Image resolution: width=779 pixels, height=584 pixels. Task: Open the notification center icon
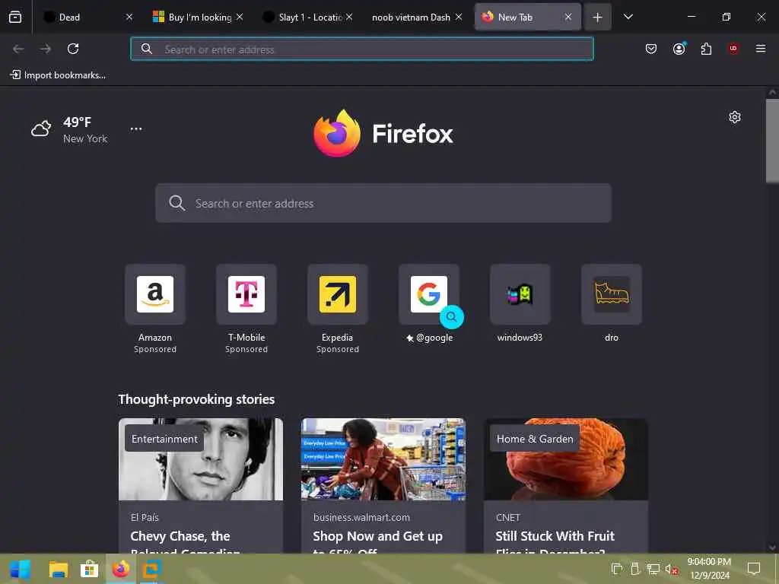click(754, 569)
